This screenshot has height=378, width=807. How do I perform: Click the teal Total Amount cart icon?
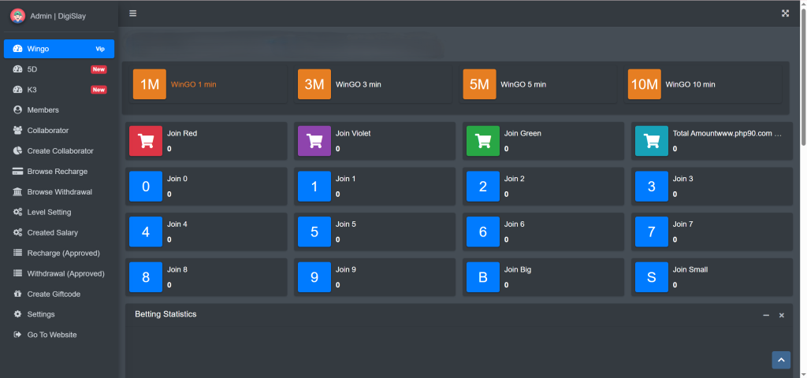click(x=652, y=141)
